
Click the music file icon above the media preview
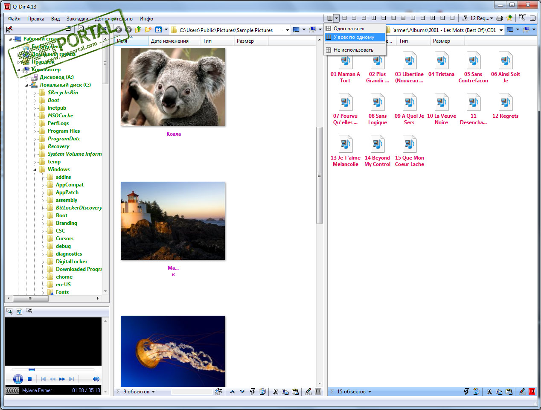[x=19, y=311]
